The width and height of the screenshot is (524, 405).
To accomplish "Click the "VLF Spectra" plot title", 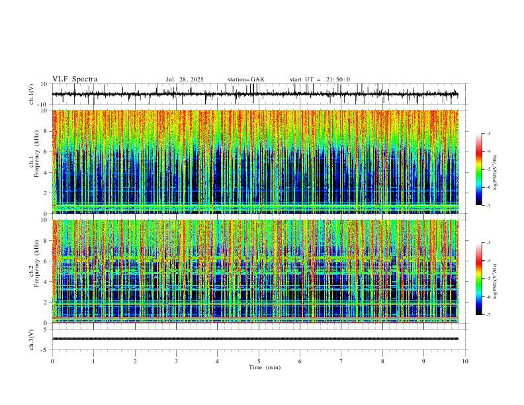I will (75, 79).
